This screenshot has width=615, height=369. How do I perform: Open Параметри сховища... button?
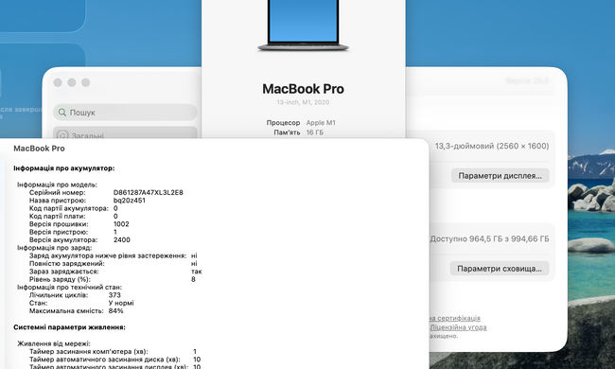pos(500,269)
